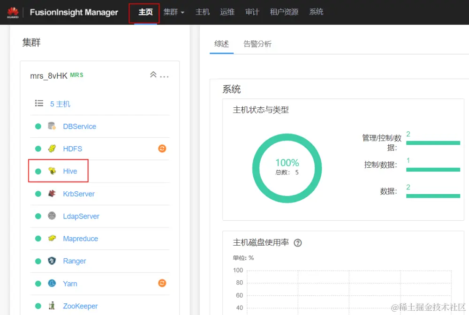Open the 主机 navigation item

203,12
